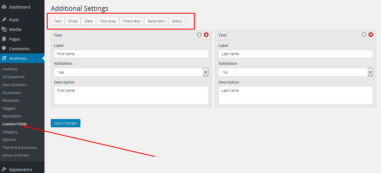Add a Text field
381x173 pixels.
click(58, 21)
